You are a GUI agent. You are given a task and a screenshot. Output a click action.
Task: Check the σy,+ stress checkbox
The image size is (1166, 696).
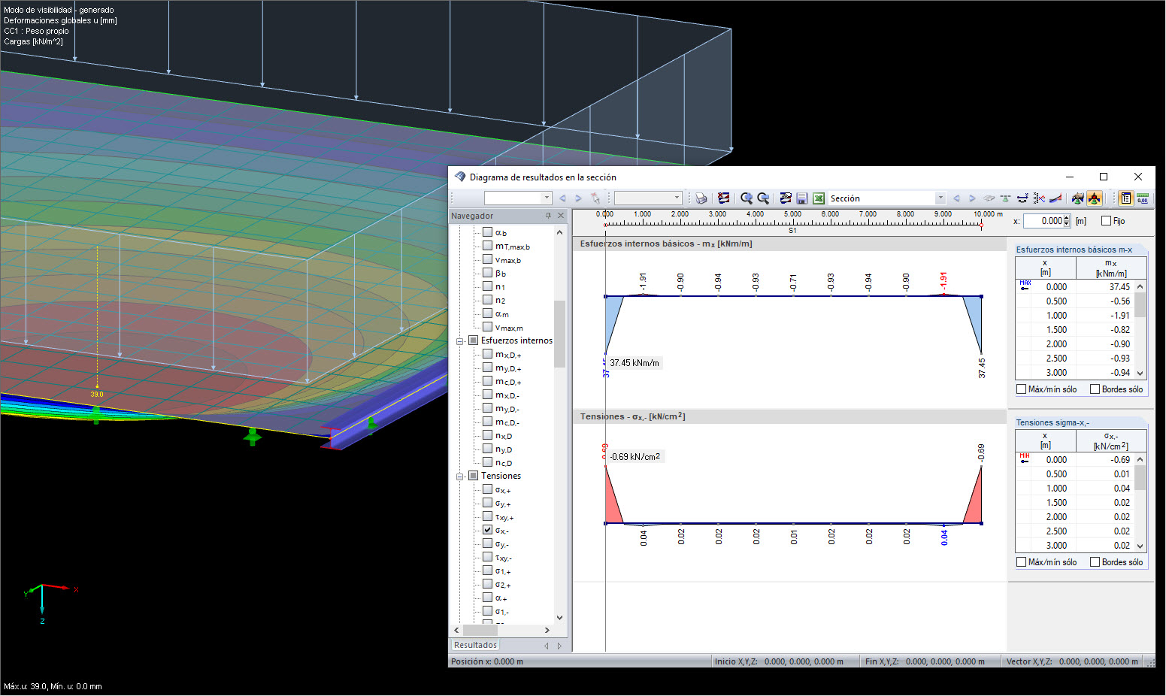[x=487, y=503]
